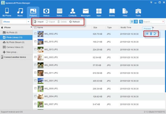Open the title bar dropdown menu arrow
The width and height of the screenshot is (166, 114).
click(151, 2)
